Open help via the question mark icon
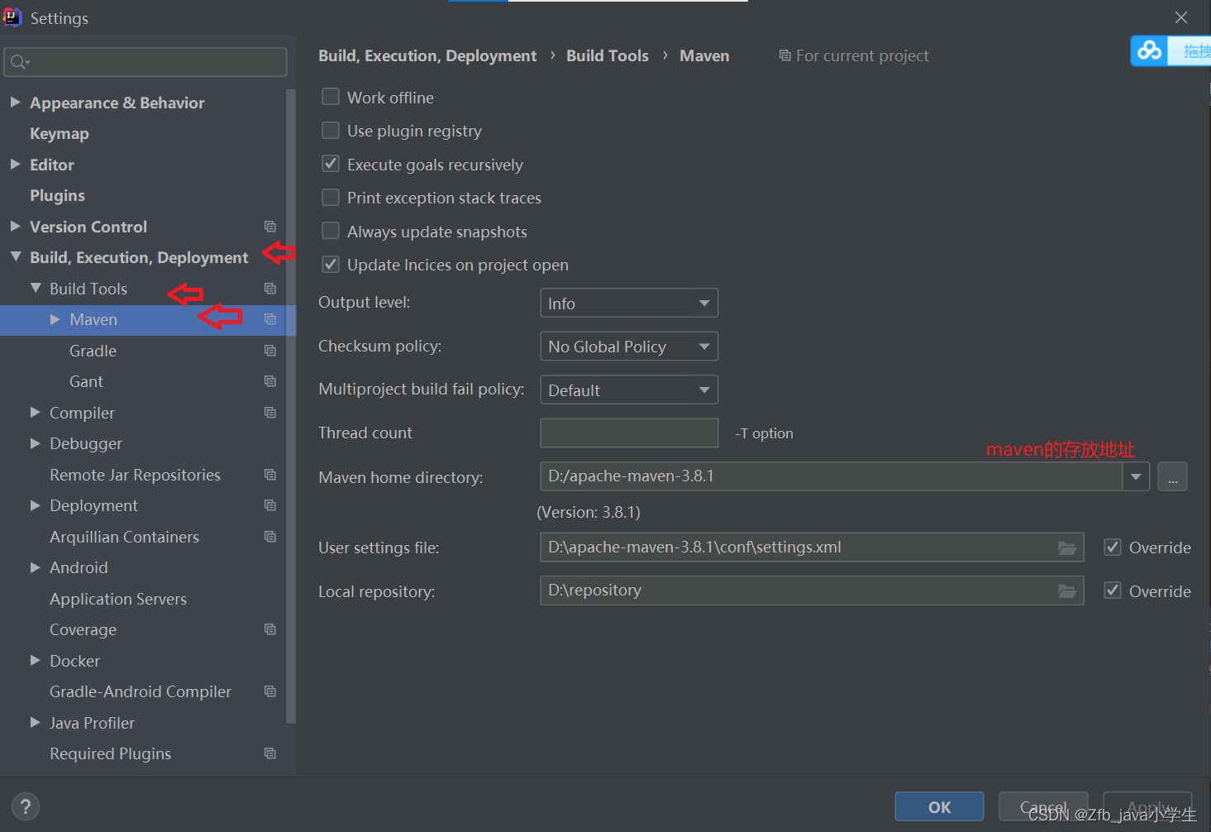This screenshot has width=1211, height=832. [x=26, y=806]
